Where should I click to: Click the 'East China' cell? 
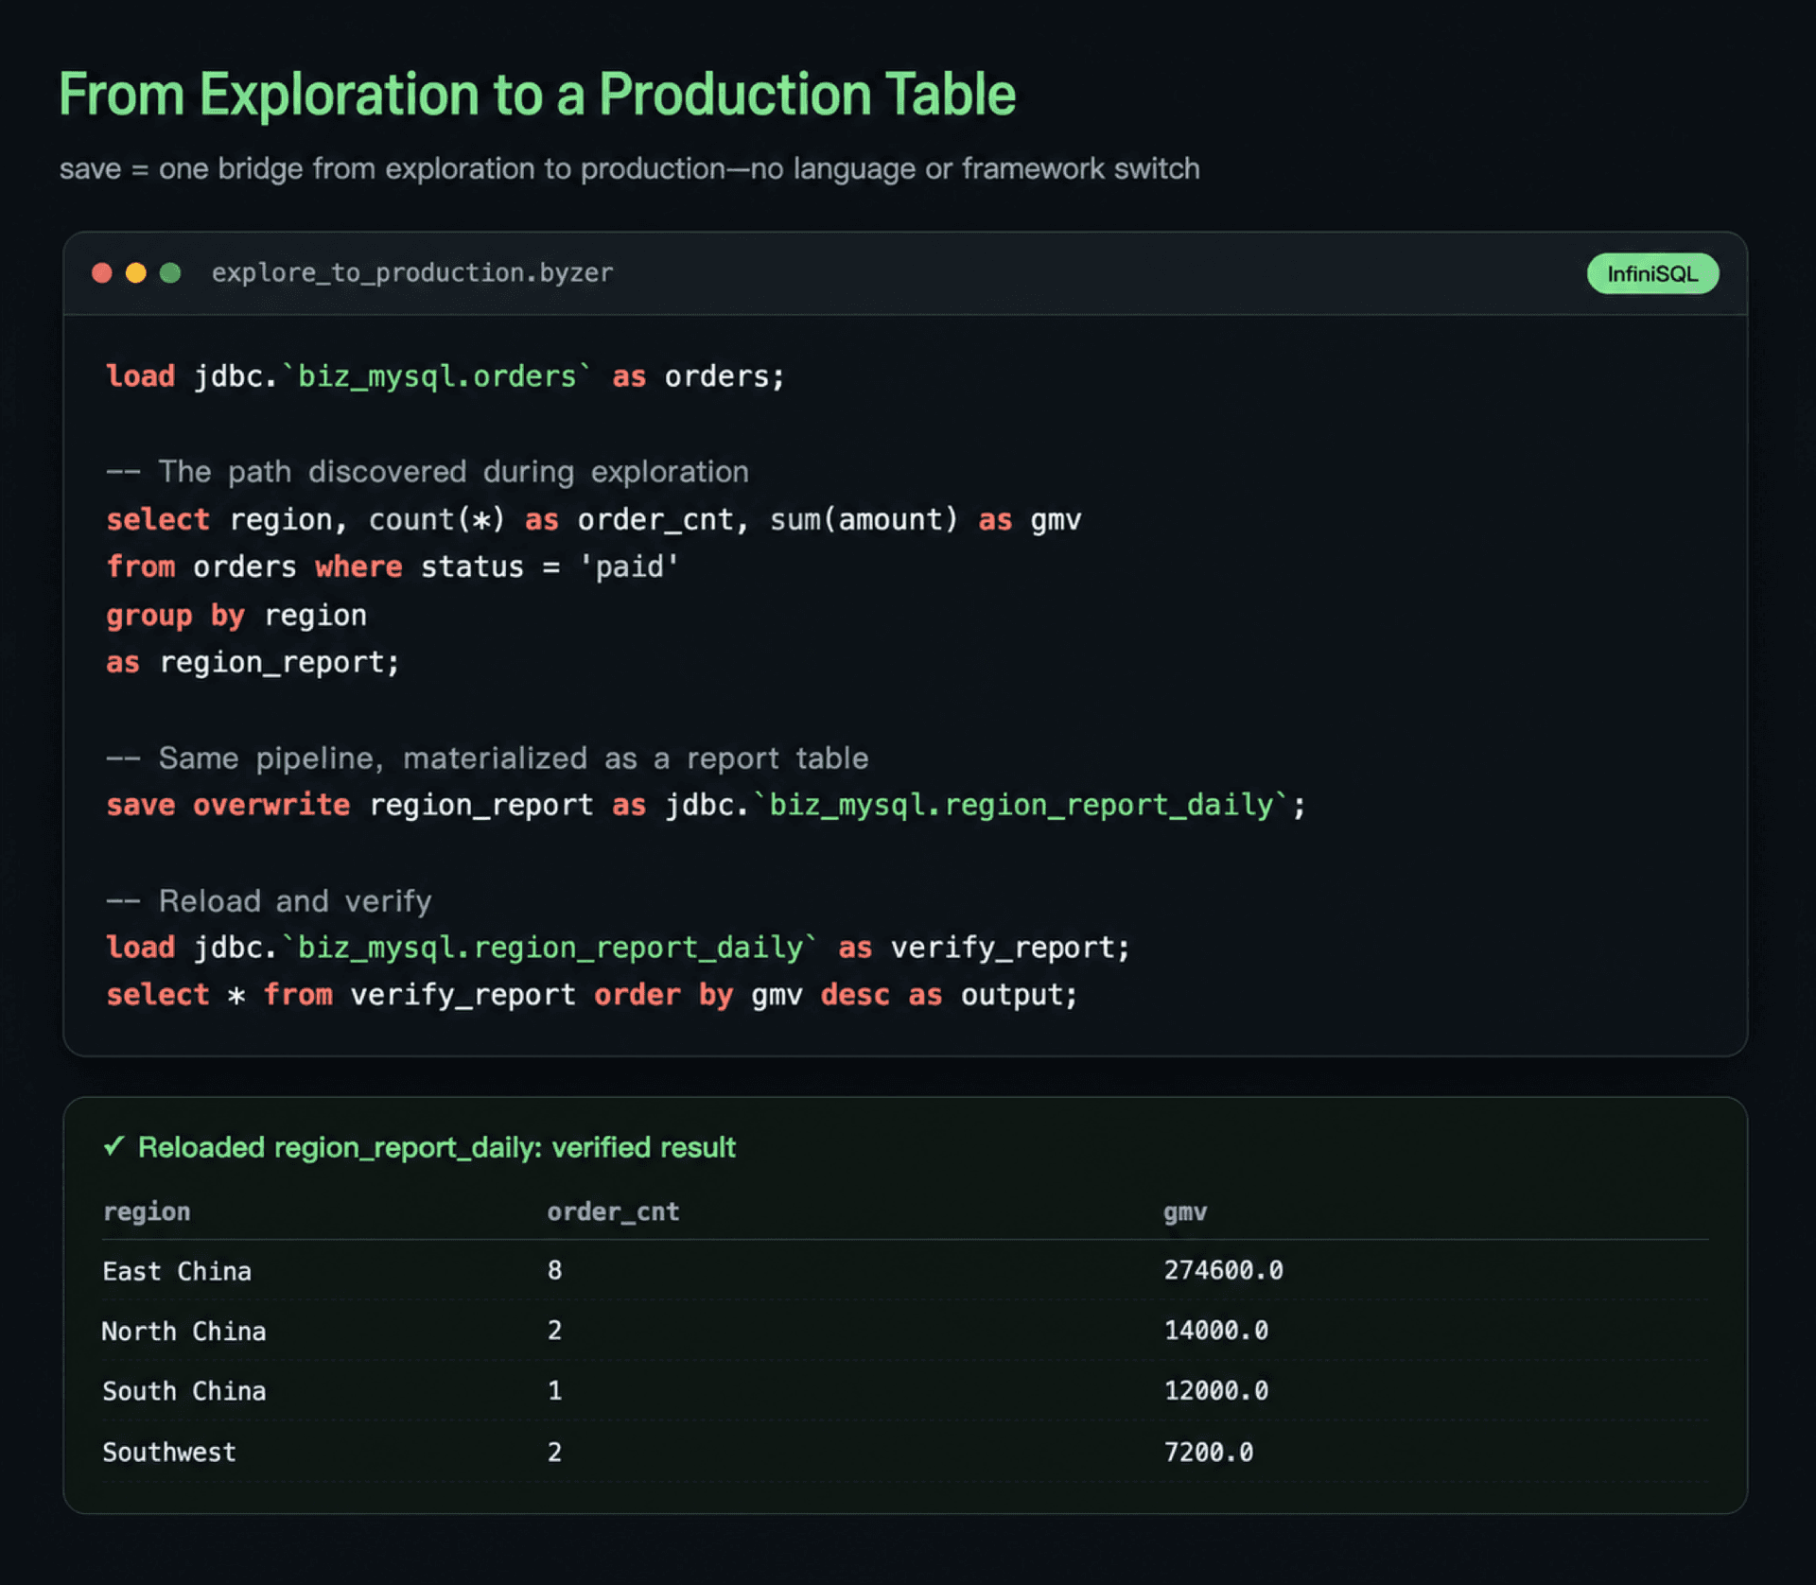pyautogui.click(x=177, y=1271)
